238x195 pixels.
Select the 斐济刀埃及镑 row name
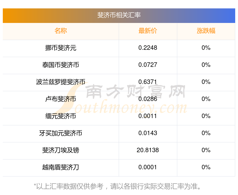[61, 150]
